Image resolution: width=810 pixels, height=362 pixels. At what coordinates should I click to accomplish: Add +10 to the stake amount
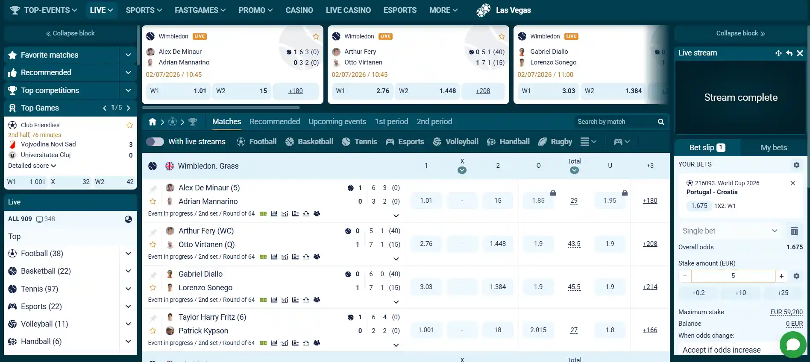(x=740, y=293)
